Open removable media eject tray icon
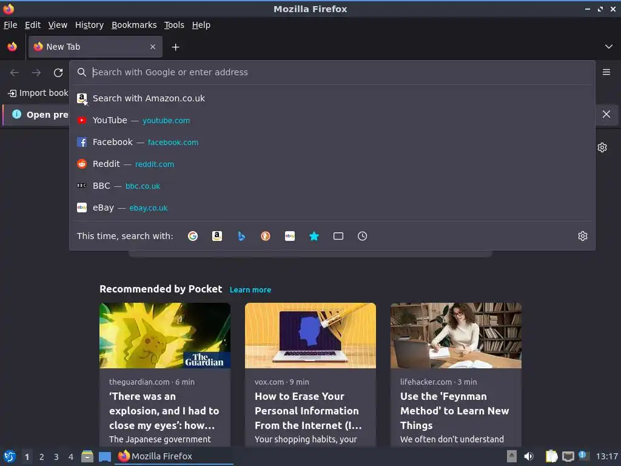 [512, 456]
